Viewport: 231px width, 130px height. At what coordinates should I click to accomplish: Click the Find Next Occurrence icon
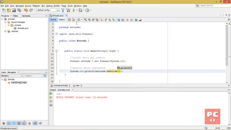tap(93, 20)
